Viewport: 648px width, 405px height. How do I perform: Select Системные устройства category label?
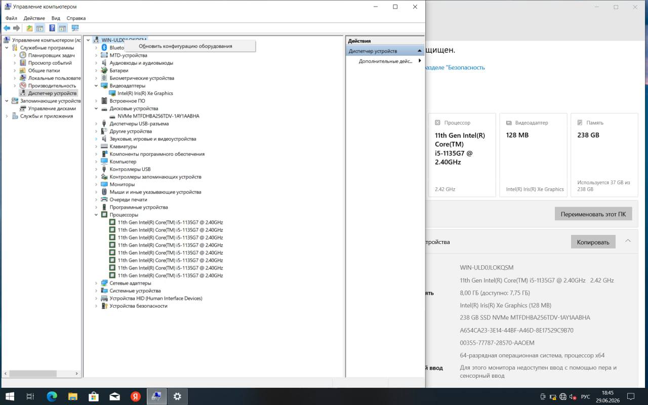click(135, 291)
